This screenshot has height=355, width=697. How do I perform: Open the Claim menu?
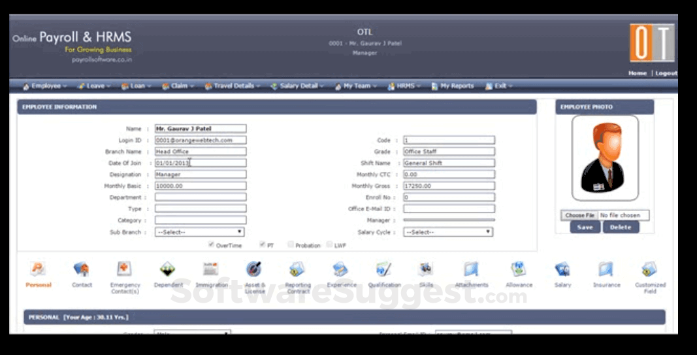(178, 86)
